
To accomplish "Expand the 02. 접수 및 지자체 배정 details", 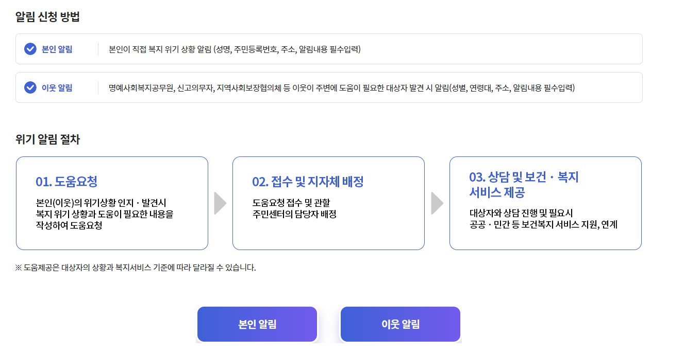I will click(x=328, y=203).
